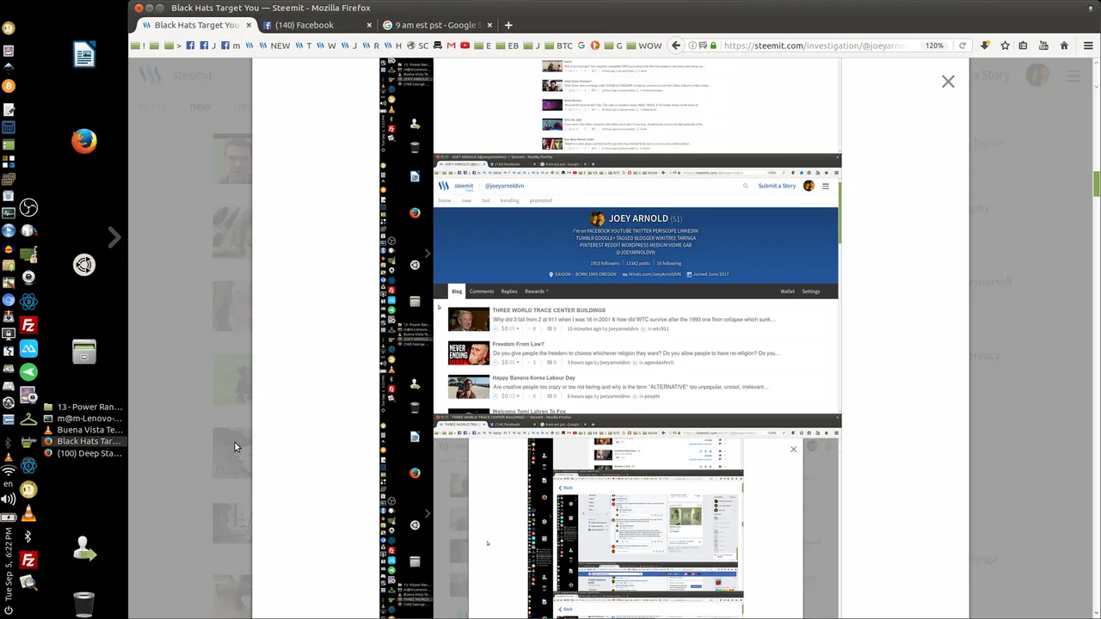Switch to m@m-Lenovo terminal window

(x=83, y=418)
